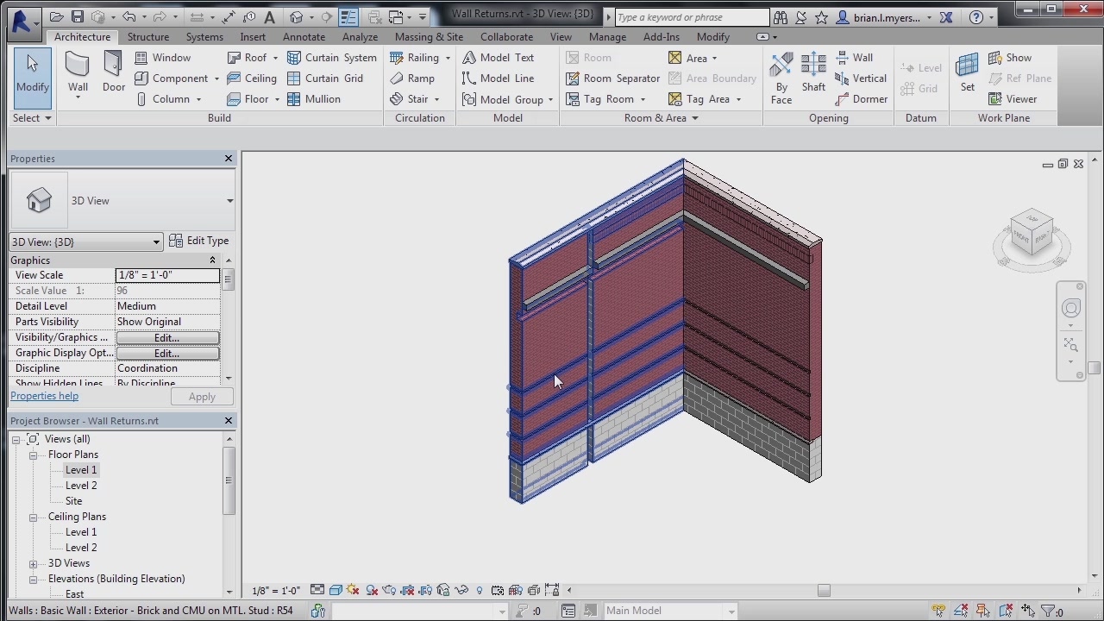Open the Roof dropdown arrow
The image size is (1104, 621).
point(275,58)
